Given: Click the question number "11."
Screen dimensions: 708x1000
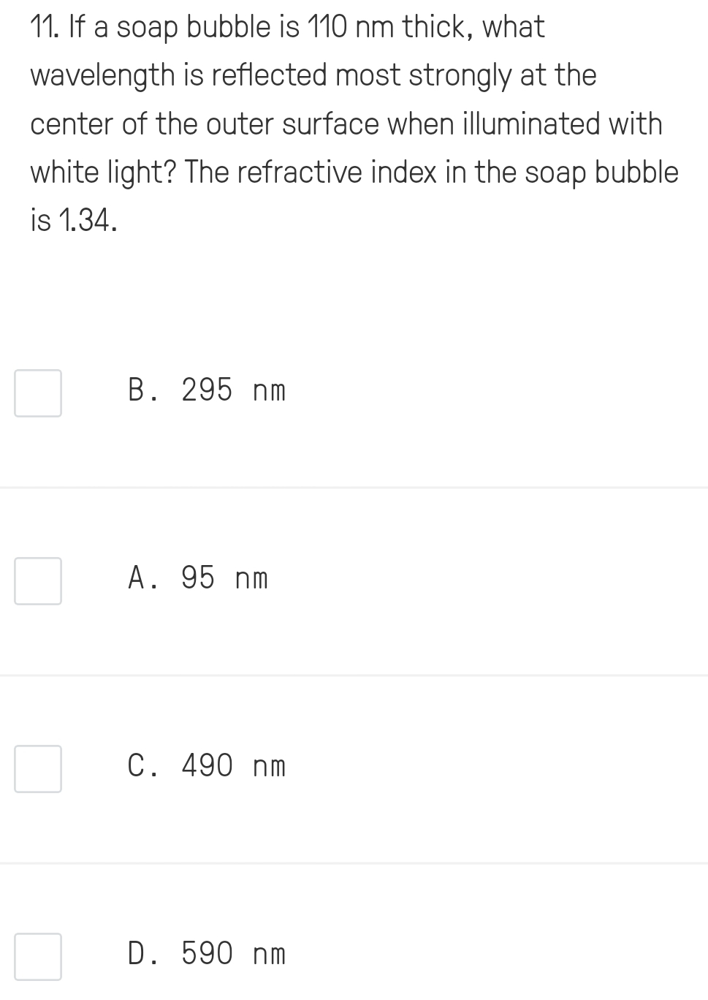Looking at the screenshot, I should [45, 28].
